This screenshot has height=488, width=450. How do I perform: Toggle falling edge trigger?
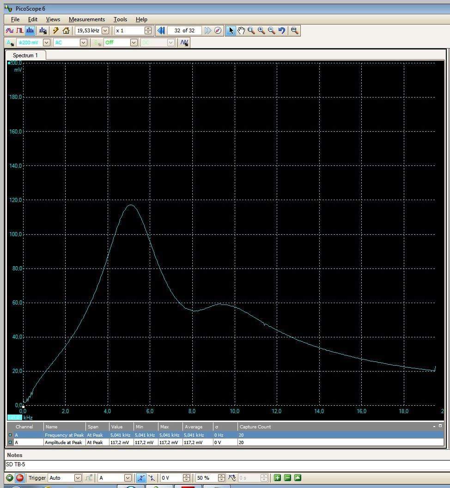click(152, 478)
